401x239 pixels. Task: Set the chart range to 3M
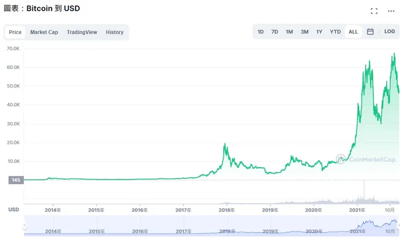click(305, 32)
